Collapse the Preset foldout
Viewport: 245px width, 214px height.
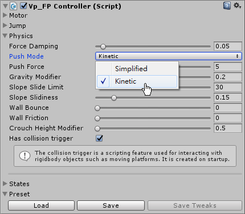click(x=5, y=194)
